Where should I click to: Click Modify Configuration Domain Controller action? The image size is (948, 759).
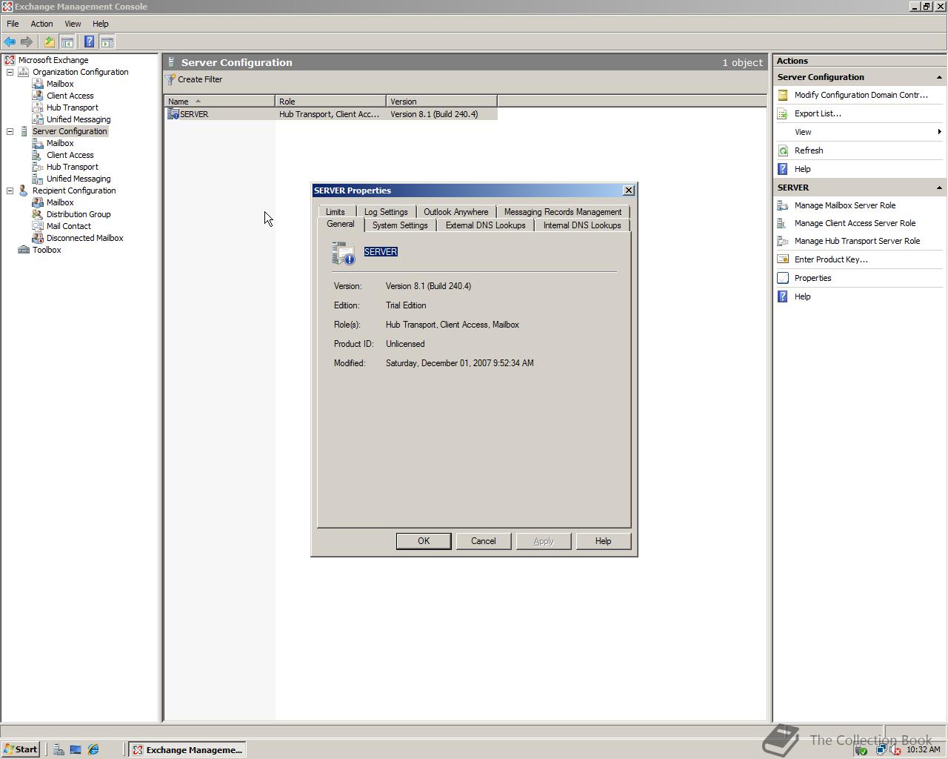[x=861, y=95]
